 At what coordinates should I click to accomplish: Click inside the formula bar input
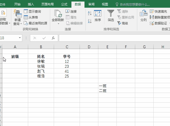[114, 38]
